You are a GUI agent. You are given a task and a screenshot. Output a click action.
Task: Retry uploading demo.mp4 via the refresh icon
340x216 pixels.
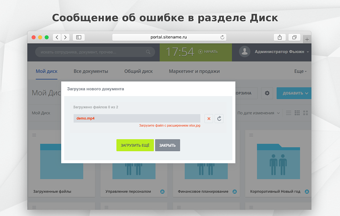point(219,118)
